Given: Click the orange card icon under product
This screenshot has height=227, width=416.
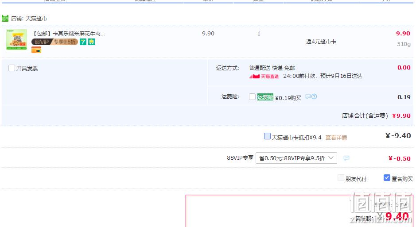Looking at the screenshot, I should click(36, 50).
